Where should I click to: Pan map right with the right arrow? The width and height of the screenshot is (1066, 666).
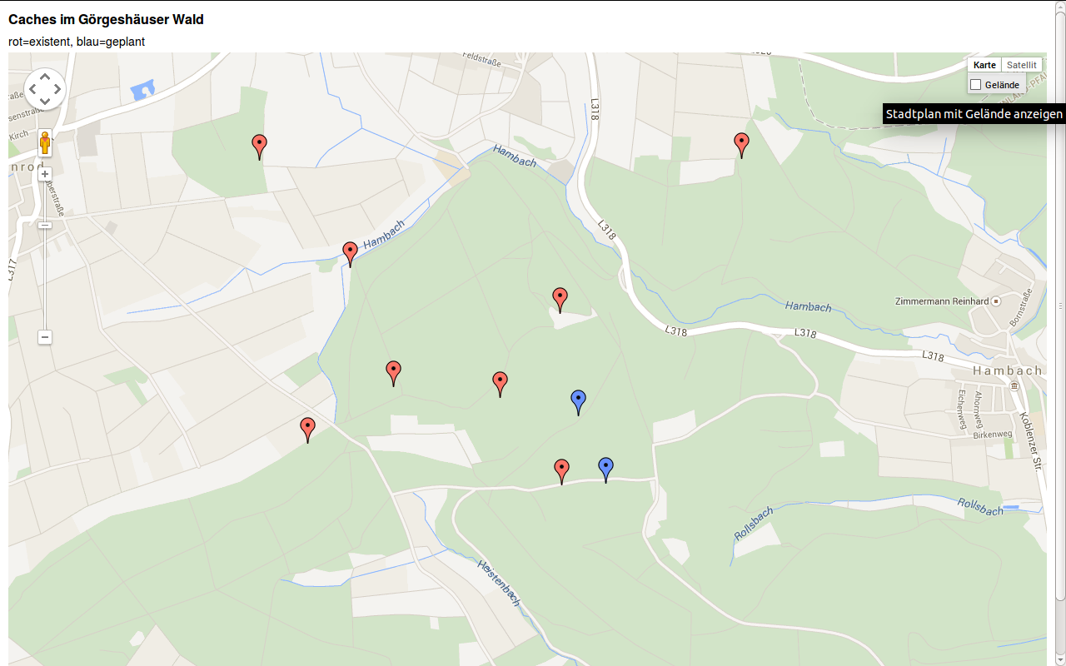[x=57, y=88]
